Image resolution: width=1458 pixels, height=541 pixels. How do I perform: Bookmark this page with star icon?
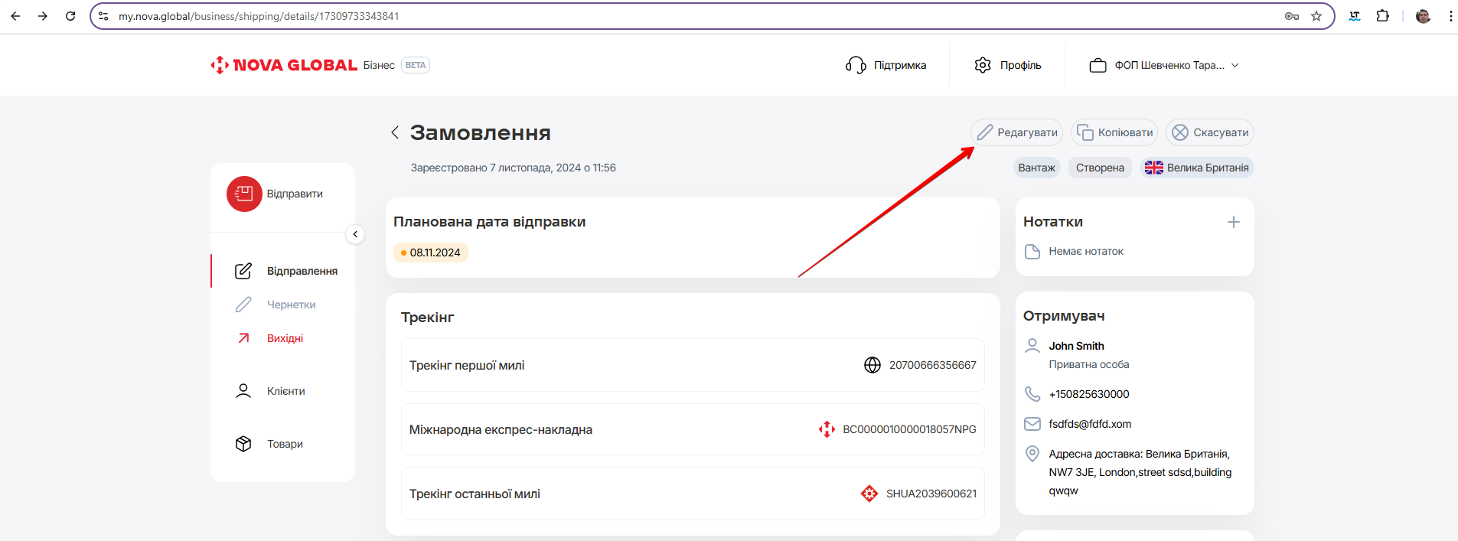1316,16
